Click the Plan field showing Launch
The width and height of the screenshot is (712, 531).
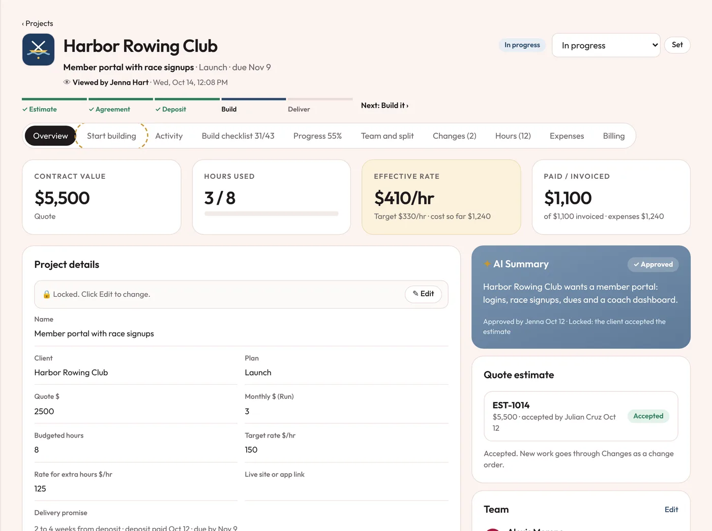[x=346, y=373]
